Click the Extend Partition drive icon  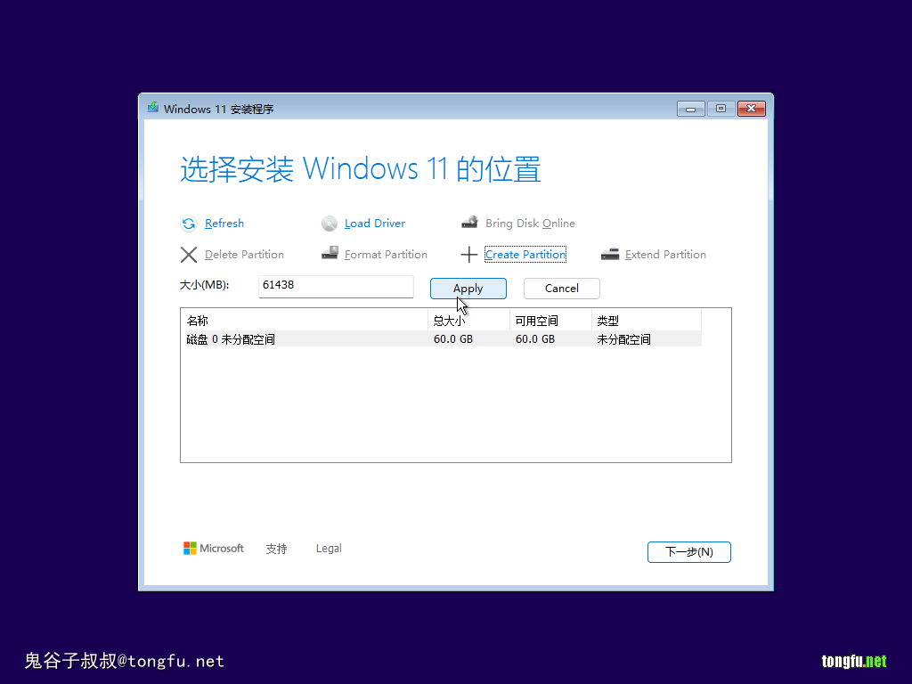point(609,254)
